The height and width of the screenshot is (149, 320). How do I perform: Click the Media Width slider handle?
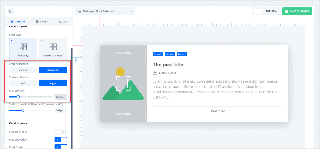[x=18, y=97]
